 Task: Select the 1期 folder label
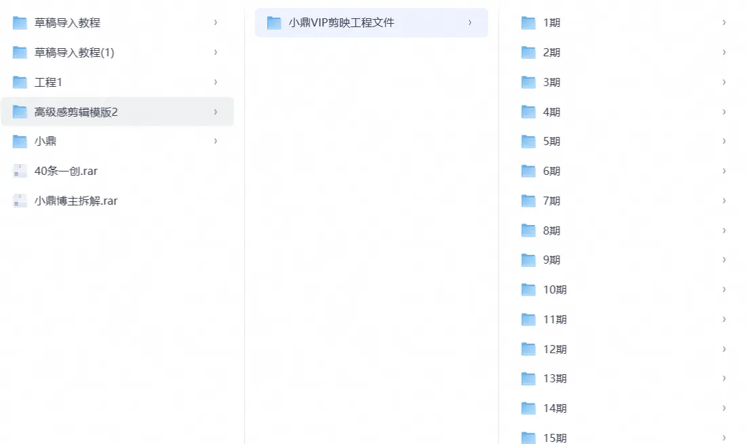(551, 23)
